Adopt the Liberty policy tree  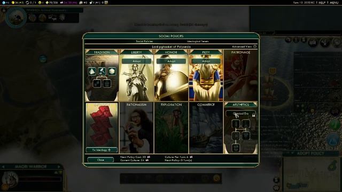pyautogui.click(x=136, y=61)
